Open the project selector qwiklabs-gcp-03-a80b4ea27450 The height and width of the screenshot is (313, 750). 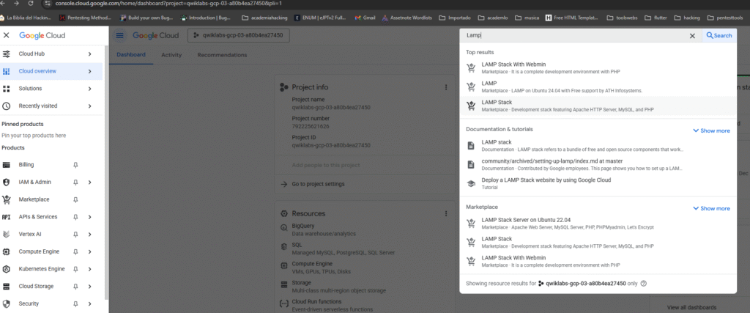click(x=238, y=35)
